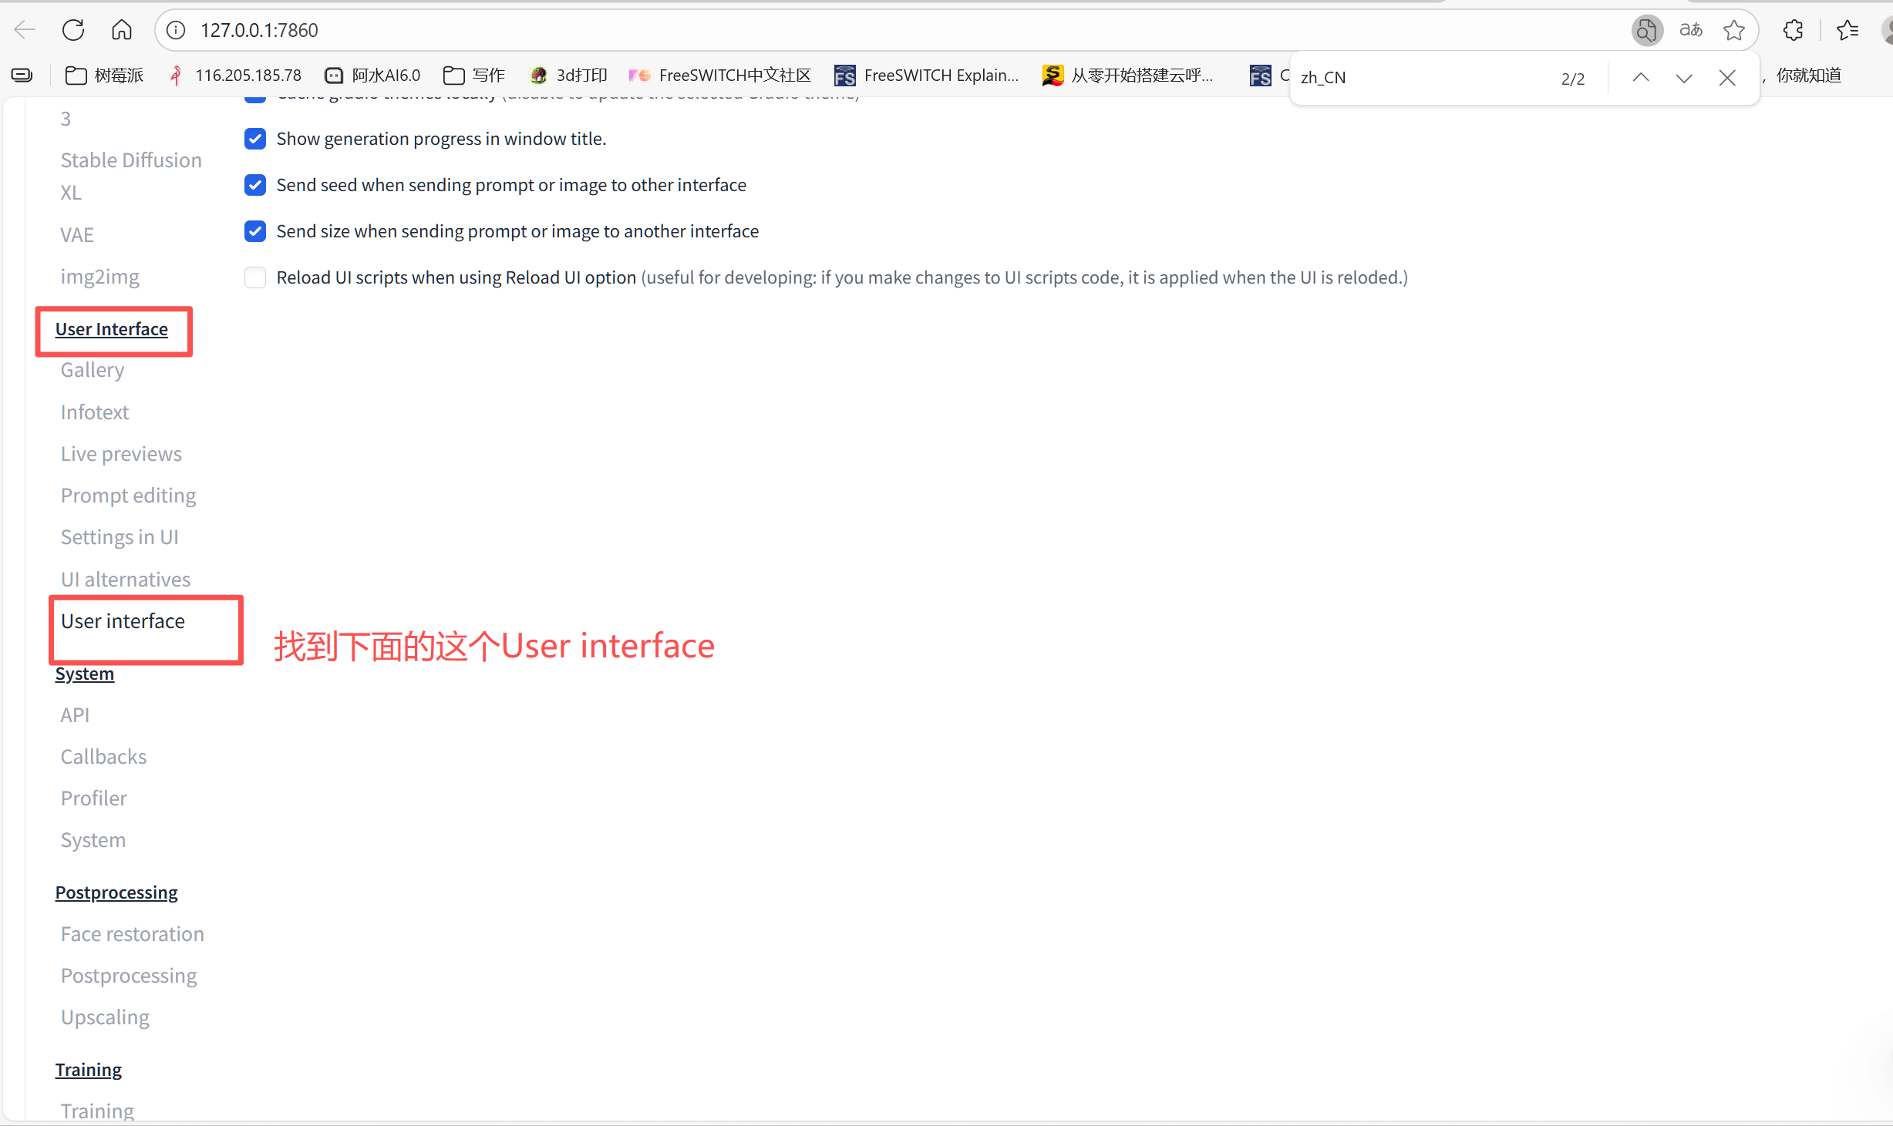
Task: Open the Live previews settings section
Action: tap(121, 454)
